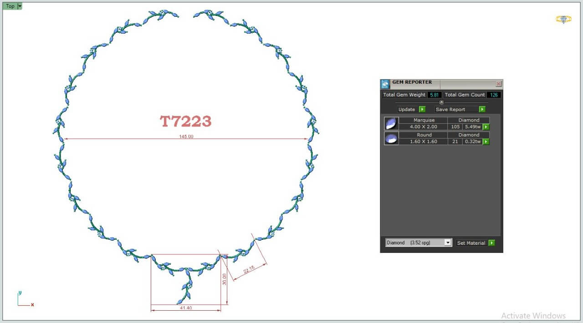The width and height of the screenshot is (583, 323).
Task: Click green arrow on Marquise diamond row
Action: tap(486, 127)
